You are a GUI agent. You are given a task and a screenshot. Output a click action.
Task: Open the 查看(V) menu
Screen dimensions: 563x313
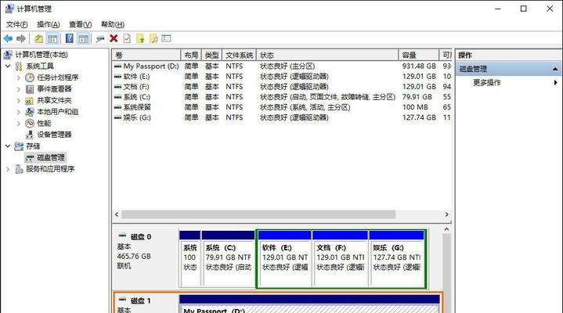[80, 24]
